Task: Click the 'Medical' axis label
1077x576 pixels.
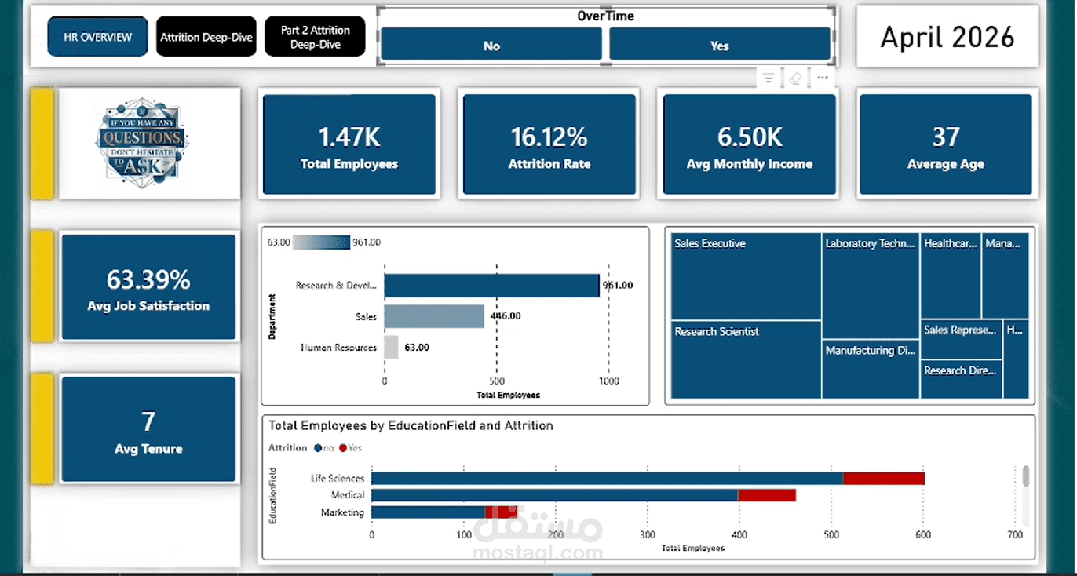Action: [348, 495]
